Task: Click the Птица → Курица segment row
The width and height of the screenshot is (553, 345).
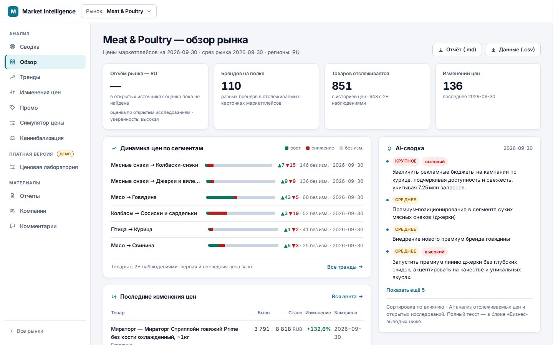Action: [x=237, y=230]
